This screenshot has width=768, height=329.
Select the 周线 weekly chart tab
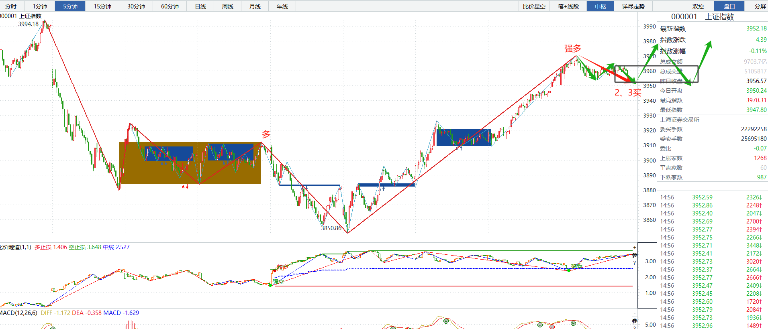tap(228, 6)
